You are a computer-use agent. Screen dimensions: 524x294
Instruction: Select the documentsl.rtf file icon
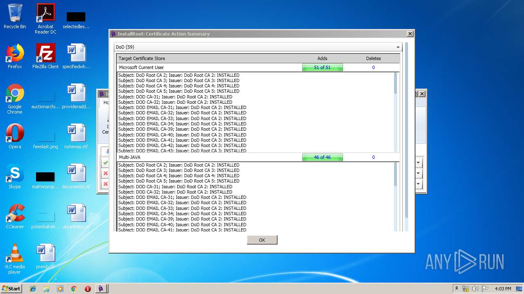click(76, 176)
